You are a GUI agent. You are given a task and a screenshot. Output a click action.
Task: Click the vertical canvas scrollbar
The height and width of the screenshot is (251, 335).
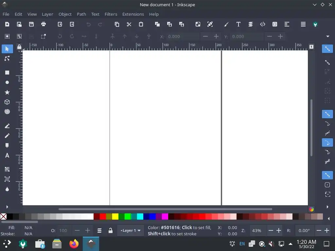click(311, 128)
